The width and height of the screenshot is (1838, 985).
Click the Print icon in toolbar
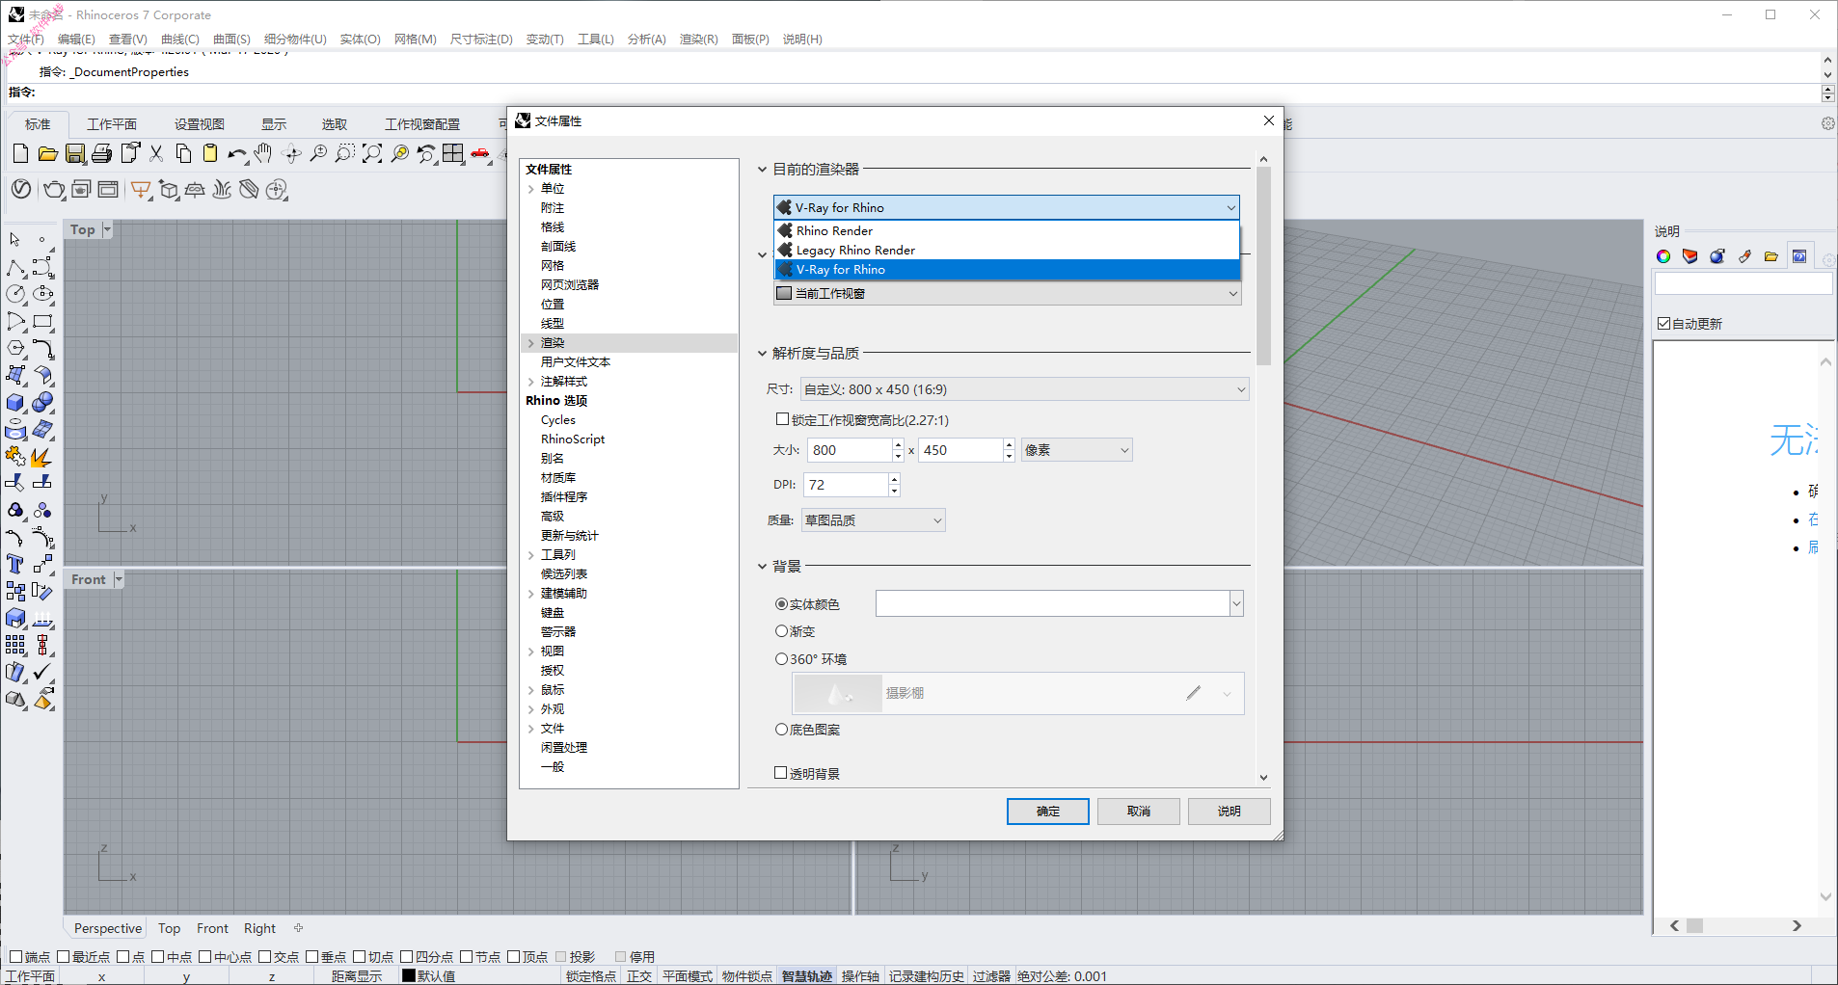(101, 154)
